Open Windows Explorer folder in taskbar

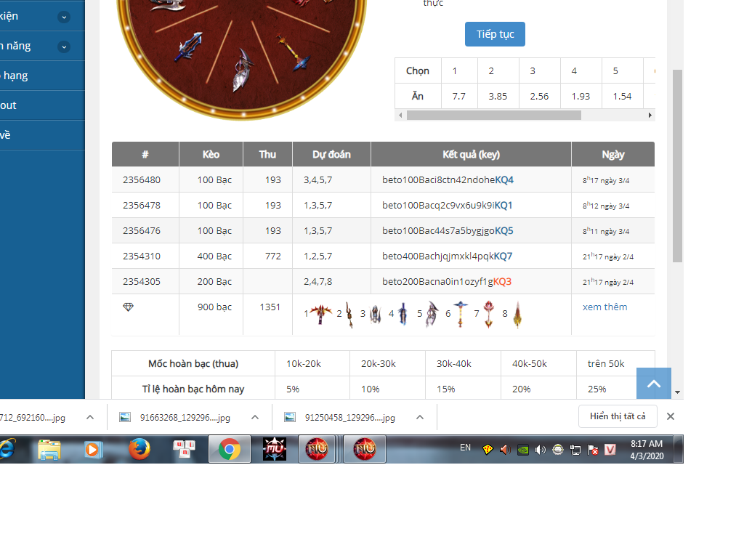(49, 450)
